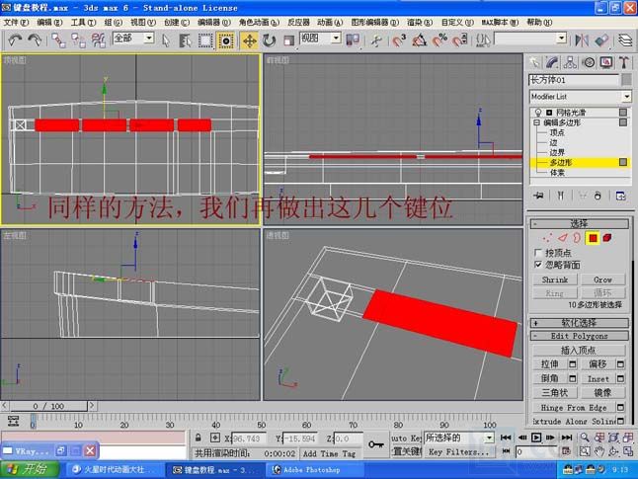The image size is (638, 479).
Task: Click the Configure Modifier Sets icon
Action: tap(621, 196)
